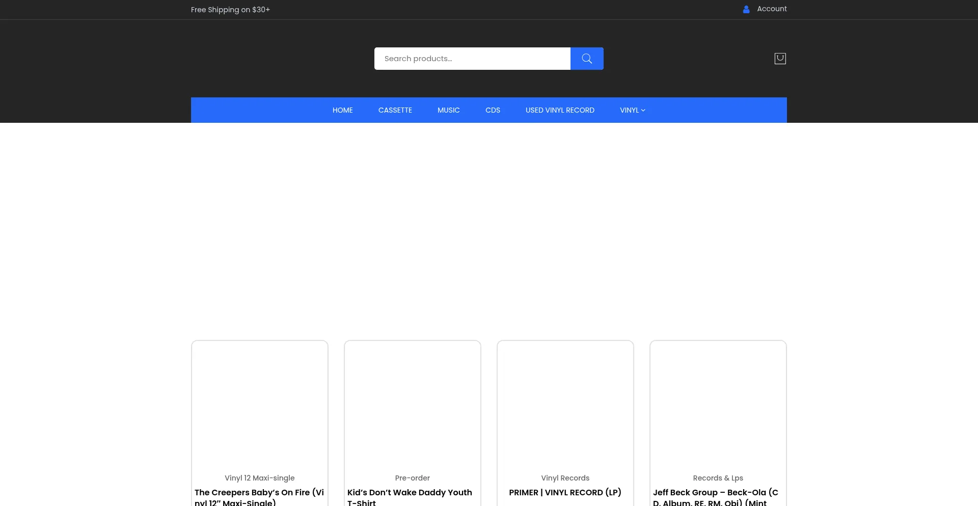Image resolution: width=978 pixels, height=506 pixels.
Task: Open the Pre-order category link
Action: (413, 478)
